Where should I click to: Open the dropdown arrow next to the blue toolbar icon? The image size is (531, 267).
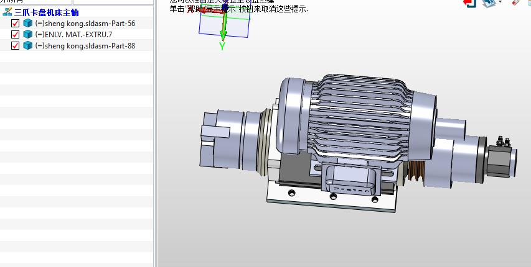pyautogui.click(x=500, y=2)
